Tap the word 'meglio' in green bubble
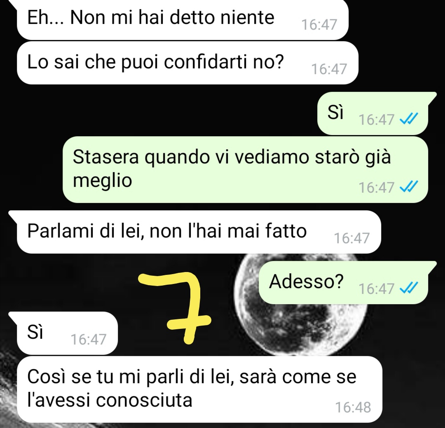445x428 pixels. (x=103, y=180)
